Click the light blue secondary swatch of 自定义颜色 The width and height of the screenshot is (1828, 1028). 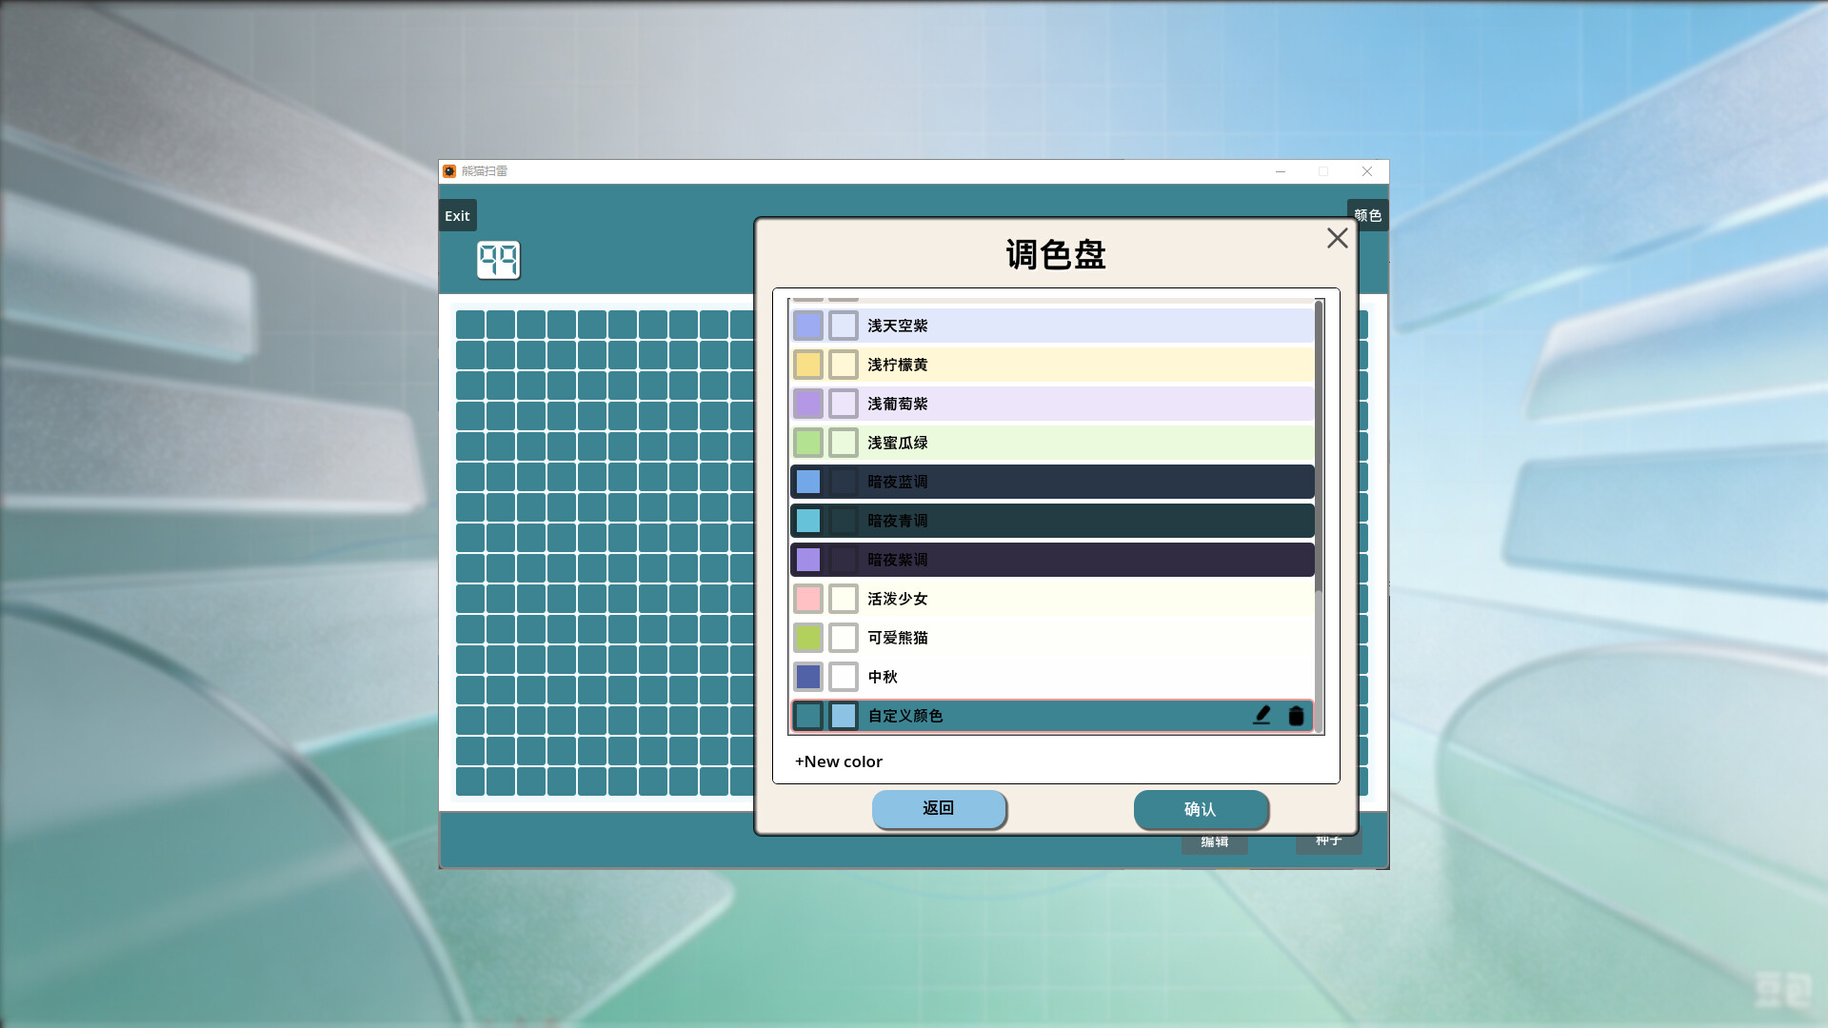tap(844, 716)
